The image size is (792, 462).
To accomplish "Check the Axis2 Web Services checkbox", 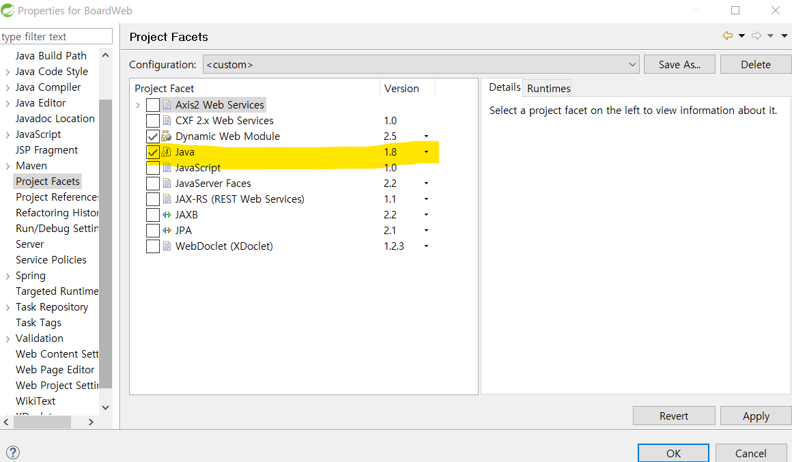I will point(152,105).
